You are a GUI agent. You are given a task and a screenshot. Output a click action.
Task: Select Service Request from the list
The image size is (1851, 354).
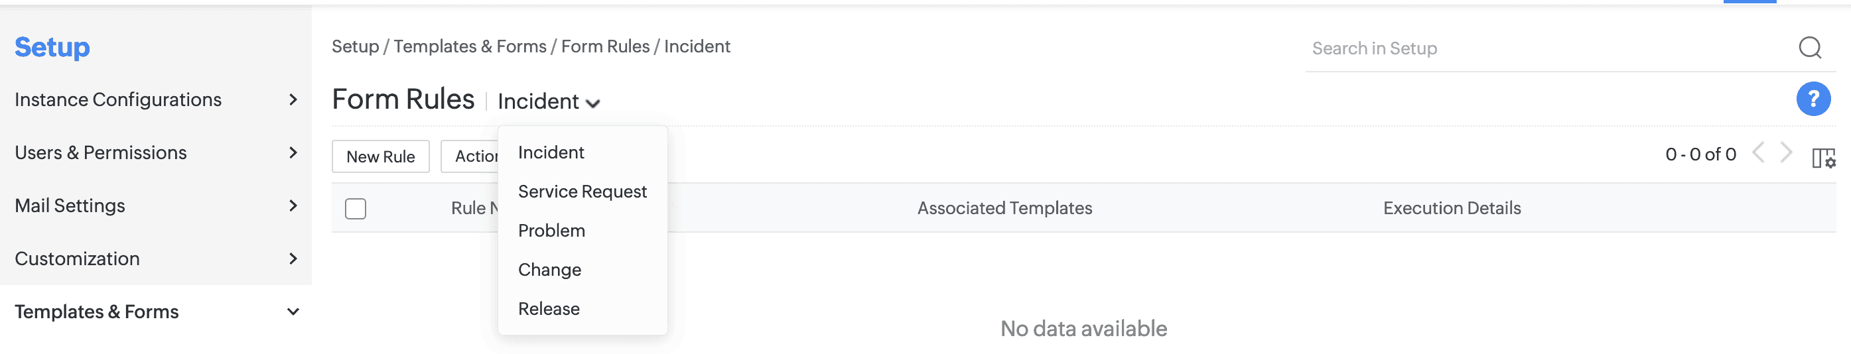582,192
